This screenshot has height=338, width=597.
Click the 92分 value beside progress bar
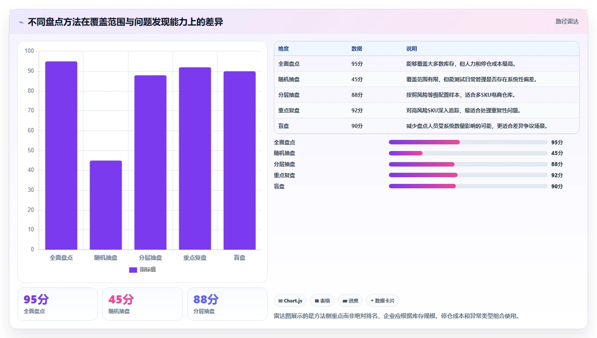(557, 175)
